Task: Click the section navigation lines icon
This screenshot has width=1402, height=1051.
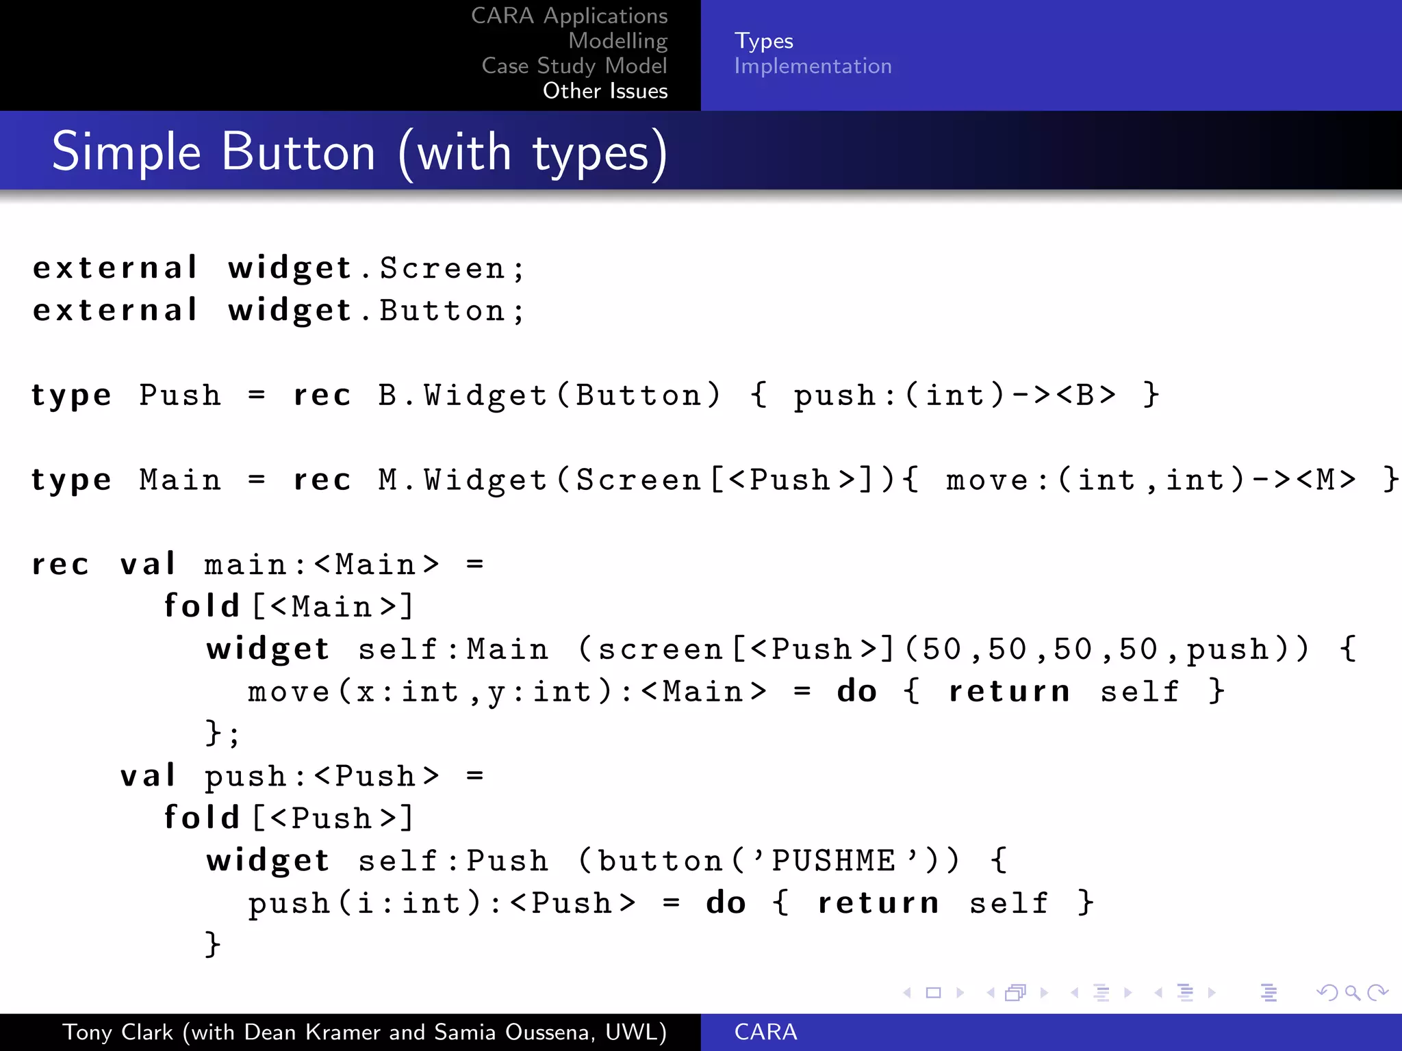Action: (x=1185, y=993)
